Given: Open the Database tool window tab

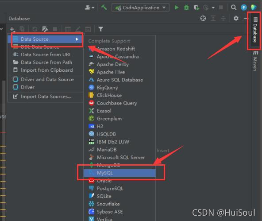Looking at the screenshot, I should coord(255,30).
